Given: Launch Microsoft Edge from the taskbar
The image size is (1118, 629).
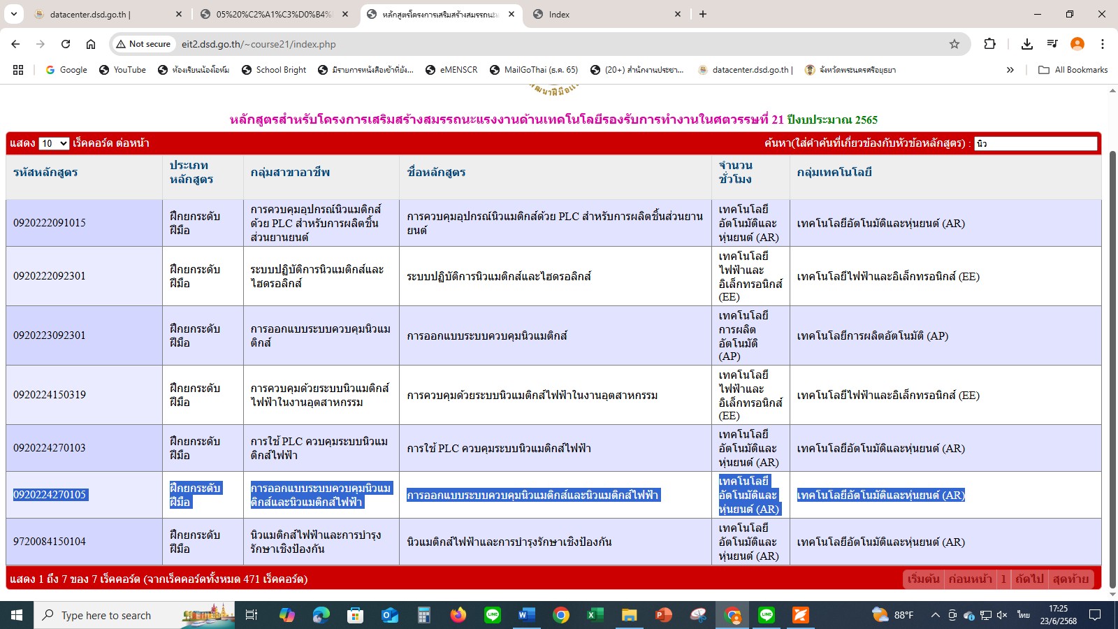Looking at the screenshot, I should point(321,615).
